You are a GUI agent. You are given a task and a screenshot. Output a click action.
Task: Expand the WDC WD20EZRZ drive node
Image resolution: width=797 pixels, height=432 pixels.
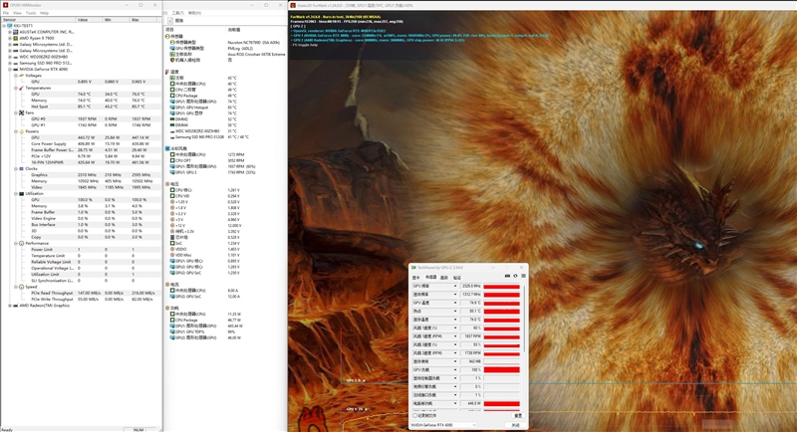(10, 57)
